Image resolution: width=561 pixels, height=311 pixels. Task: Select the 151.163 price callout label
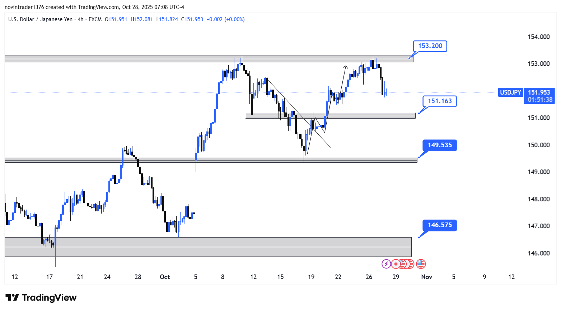439,101
